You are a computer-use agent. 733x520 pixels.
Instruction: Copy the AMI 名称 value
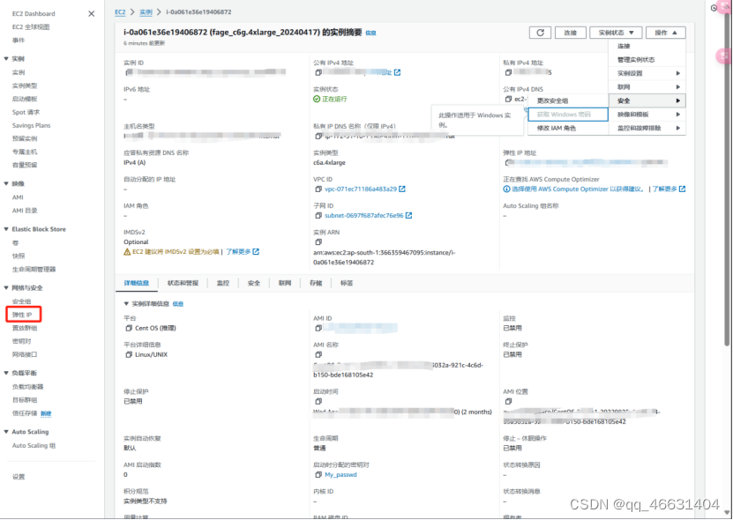tap(318, 354)
